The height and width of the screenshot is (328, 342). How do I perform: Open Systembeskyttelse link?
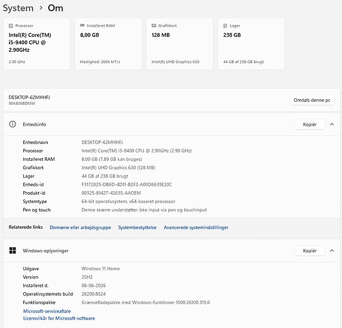click(x=137, y=227)
